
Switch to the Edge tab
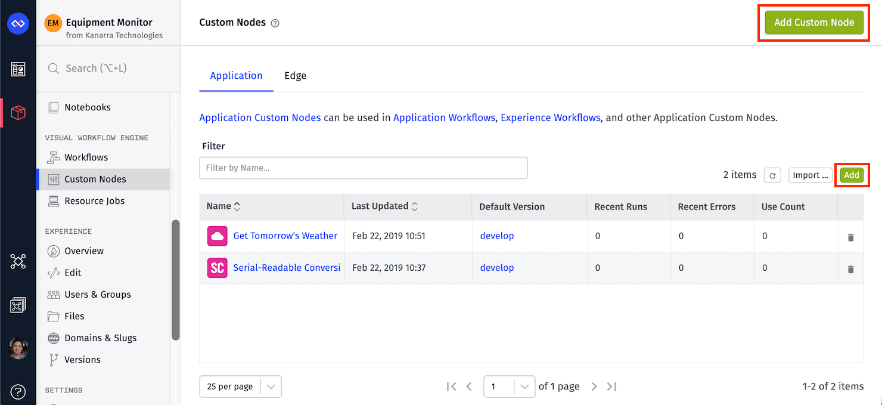tap(295, 76)
